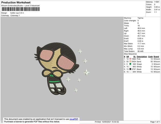Image resolution: width=161 pixels, height=124 pixels.
Task: Click the 'Production Worksheet' title
Action: (16, 2)
